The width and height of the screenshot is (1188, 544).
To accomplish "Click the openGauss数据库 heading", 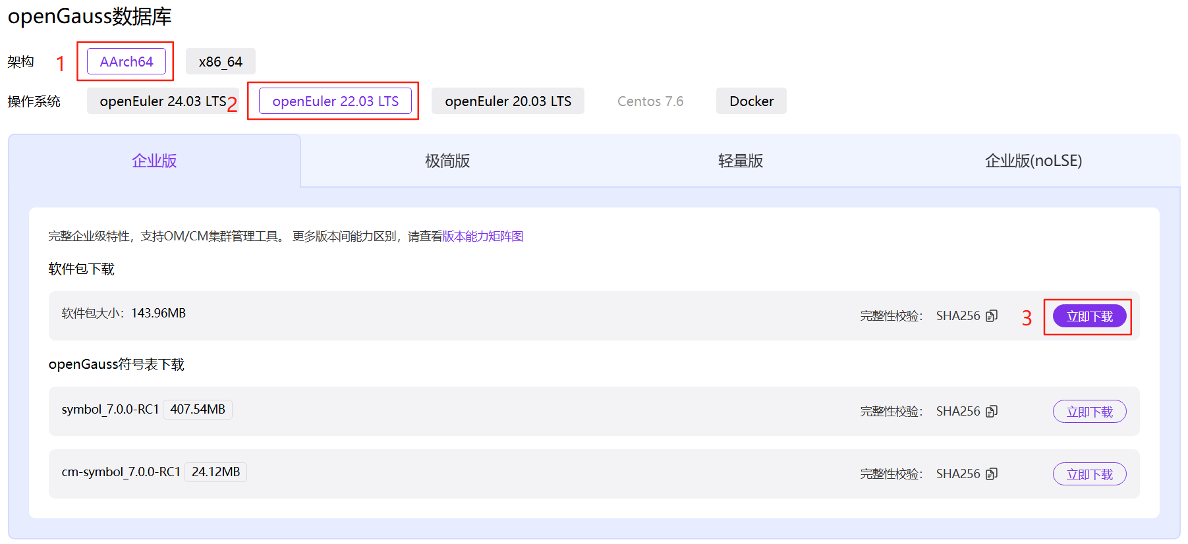I will point(90,16).
